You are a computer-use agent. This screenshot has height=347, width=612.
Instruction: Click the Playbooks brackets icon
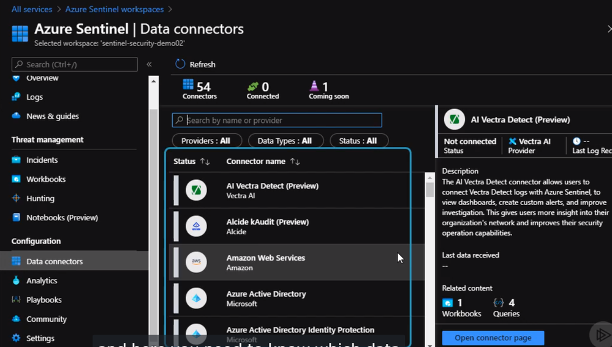point(16,299)
